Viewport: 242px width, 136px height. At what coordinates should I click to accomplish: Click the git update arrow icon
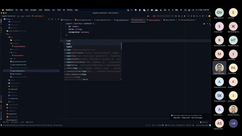[191, 16]
